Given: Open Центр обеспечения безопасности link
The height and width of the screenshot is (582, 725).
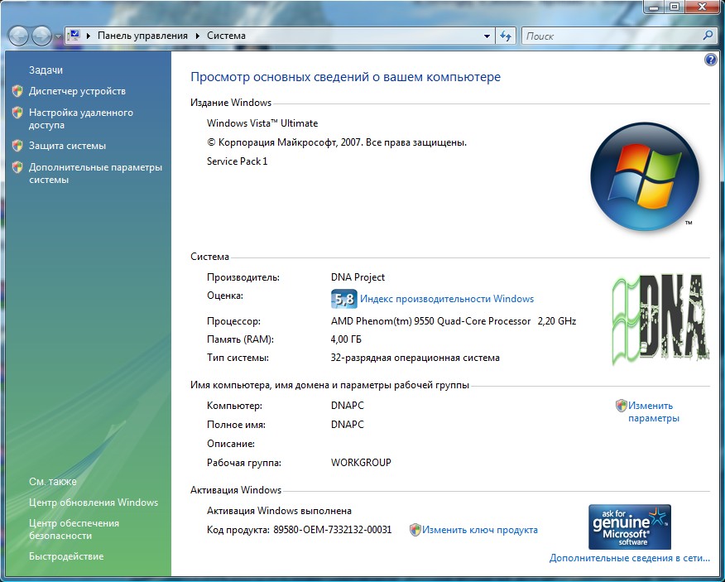Looking at the screenshot, I should coord(74,529).
